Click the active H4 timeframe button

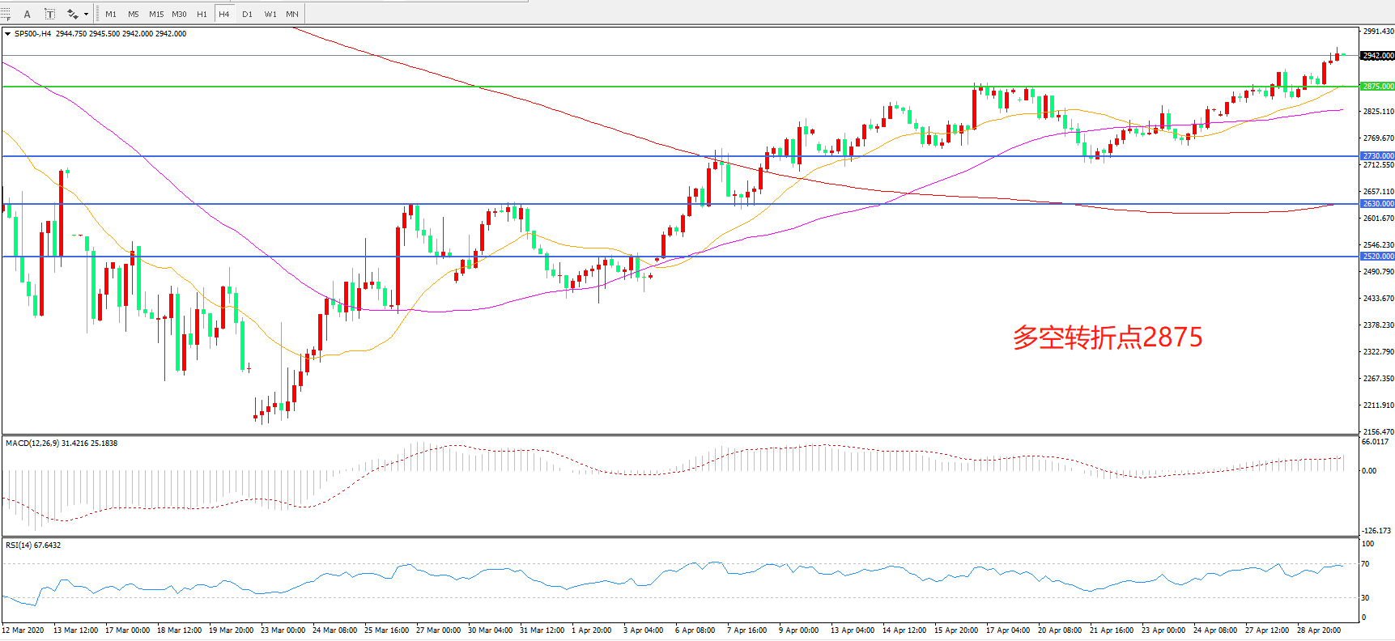[x=224, y=14]
